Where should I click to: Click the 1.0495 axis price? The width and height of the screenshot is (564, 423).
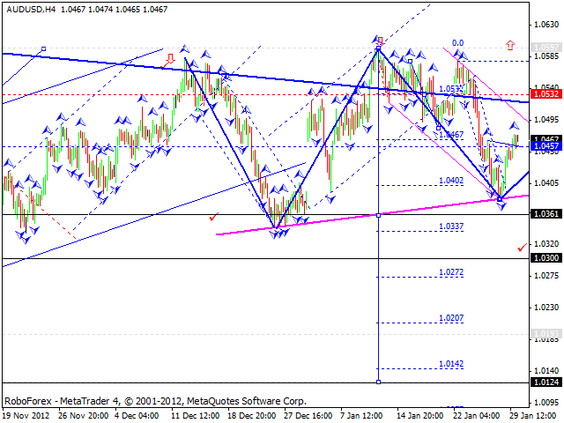pos(546,120)
